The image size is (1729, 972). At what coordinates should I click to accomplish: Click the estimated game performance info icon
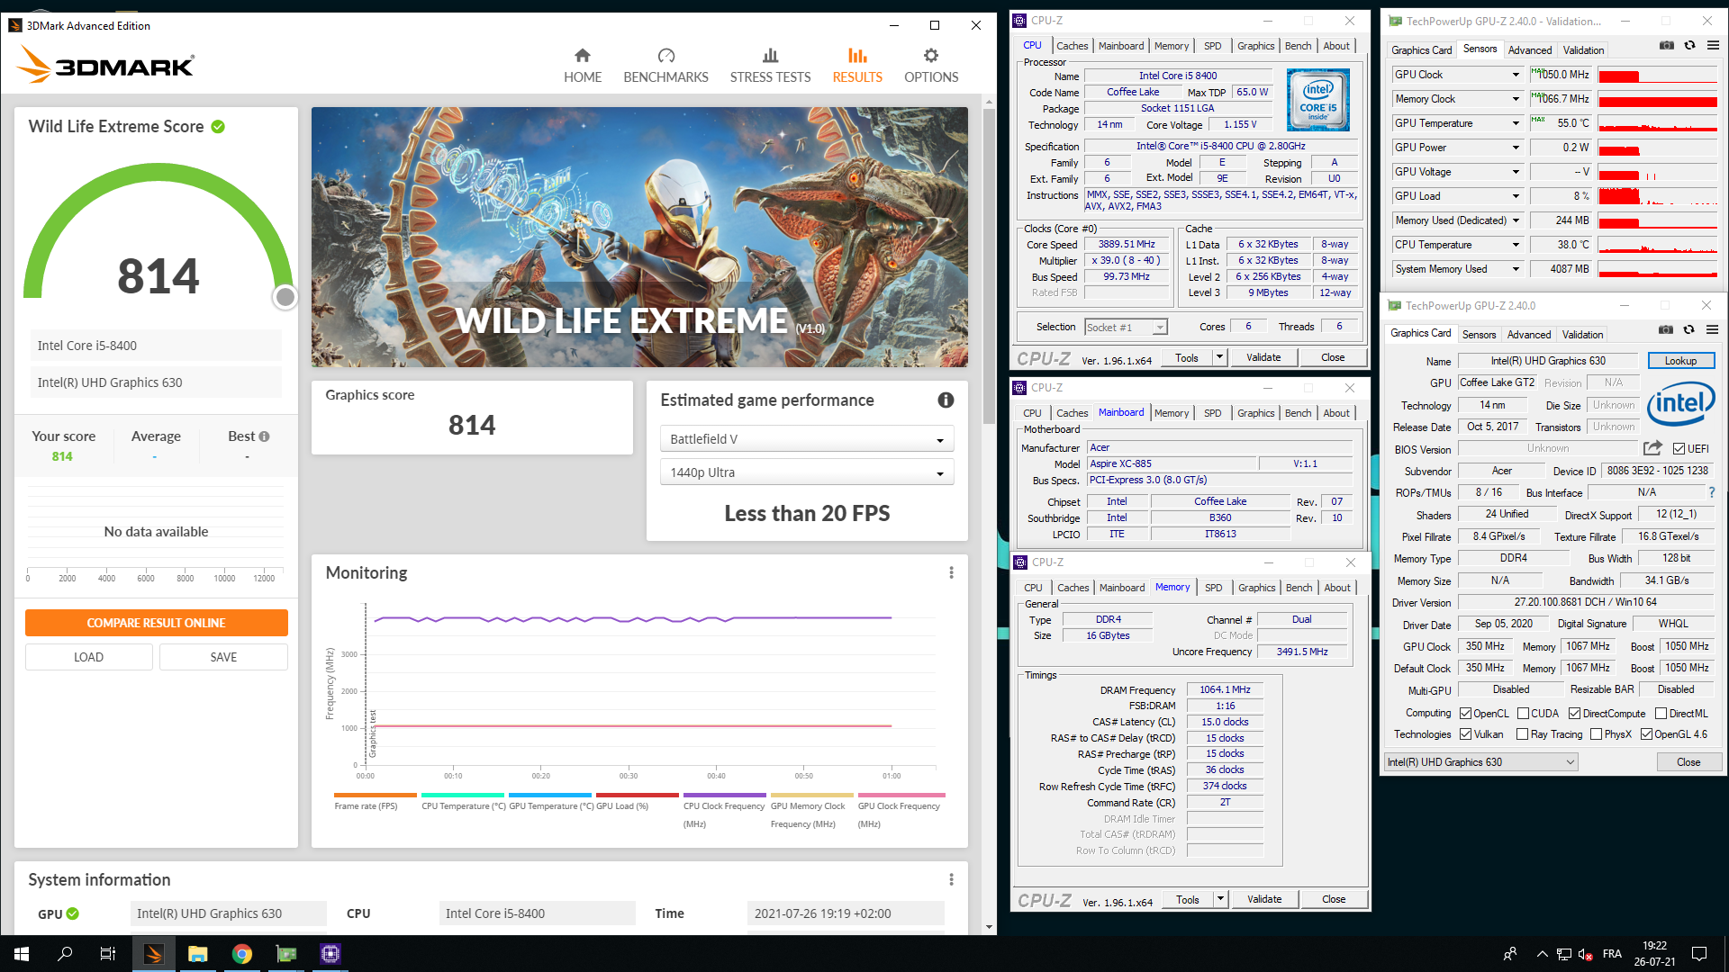946,400
